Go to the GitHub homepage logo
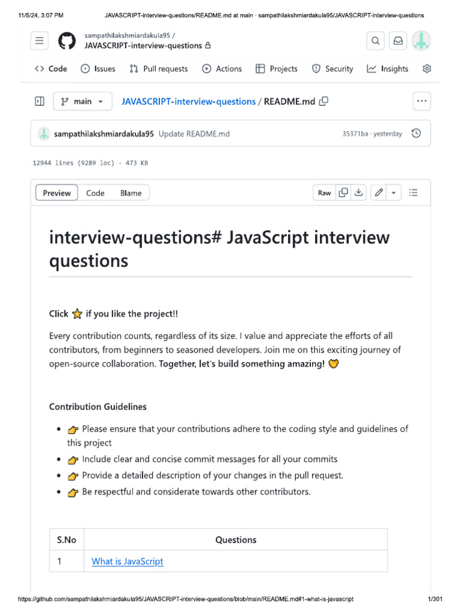 [67, 41]
